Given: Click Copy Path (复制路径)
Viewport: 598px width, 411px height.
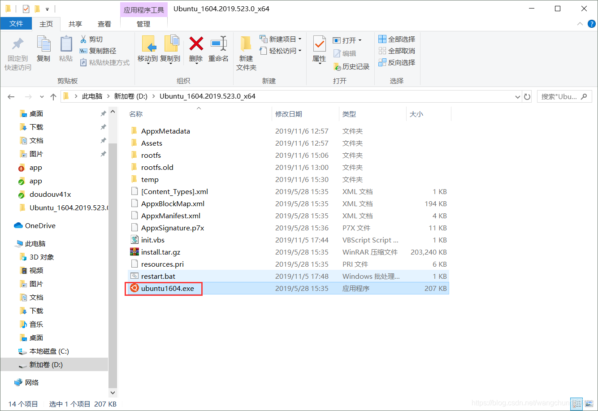Looking at the screenshot, I should tap(98, 51).
